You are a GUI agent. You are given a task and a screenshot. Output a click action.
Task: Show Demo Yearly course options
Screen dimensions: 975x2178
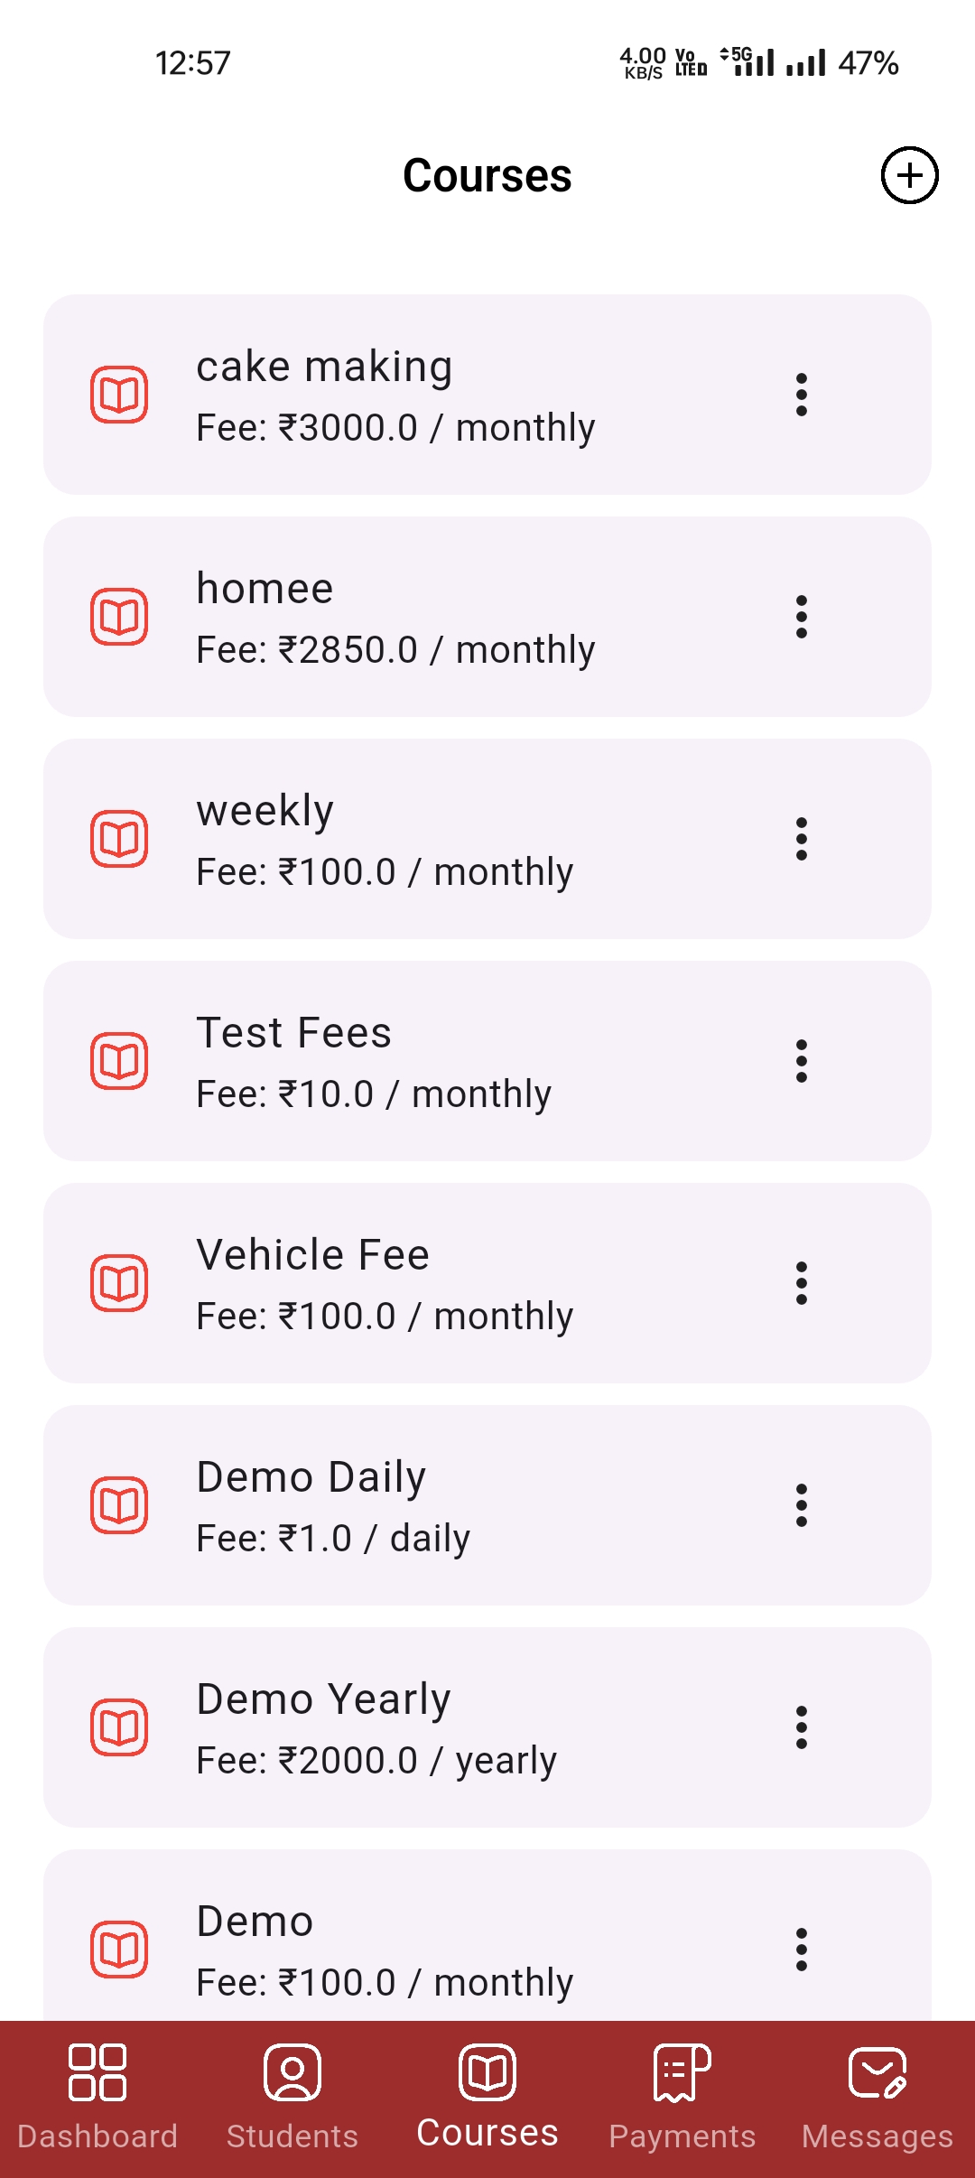[801, 1727]
